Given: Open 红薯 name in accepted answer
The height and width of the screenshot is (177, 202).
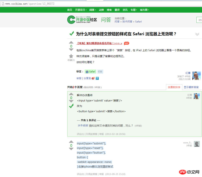Looking at the screenshot, I should pyautogui.click(x=190, y=95).
